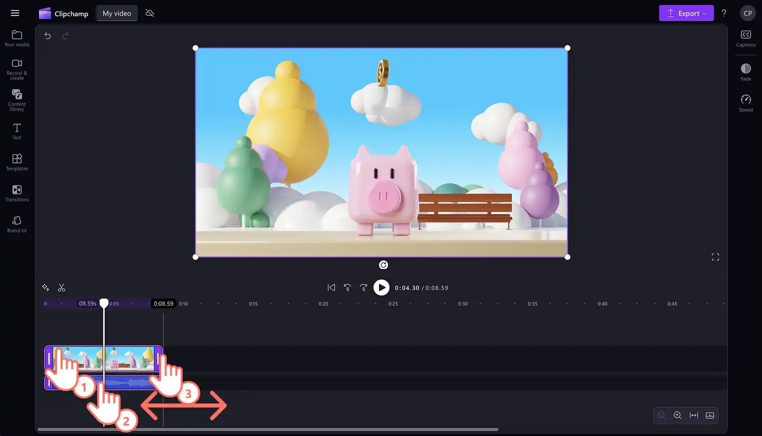Image resolution: width=762 pixels, height=436 pixels.
Task: Click the bottom-right resize handle of the preview
Action: (x=567, y=257)
